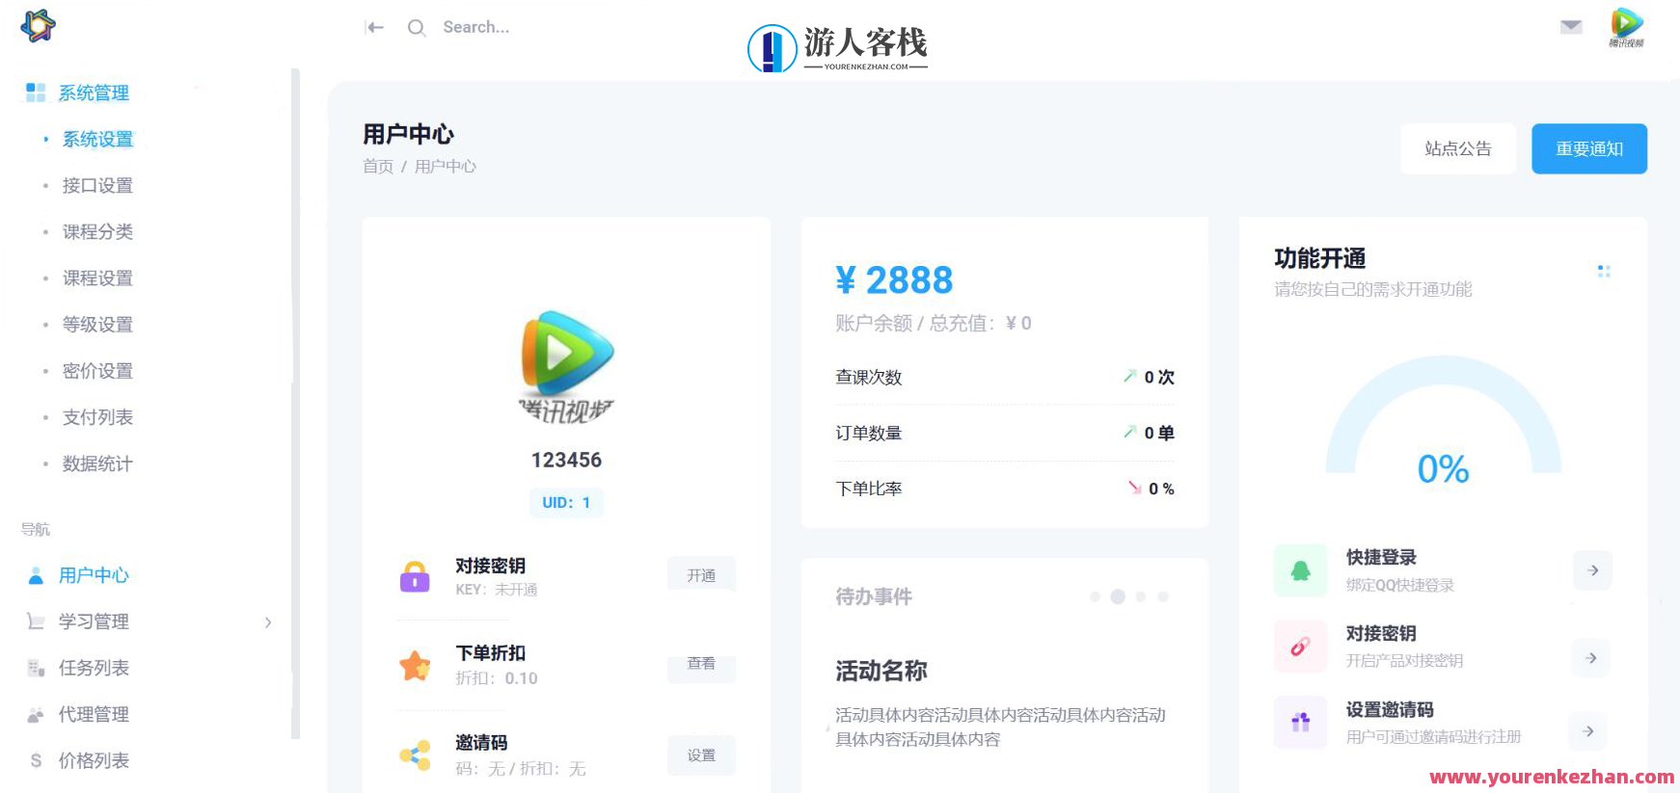Click the 对接密钥 lock icon
The image size is (1680, 793).
point(415,576)
